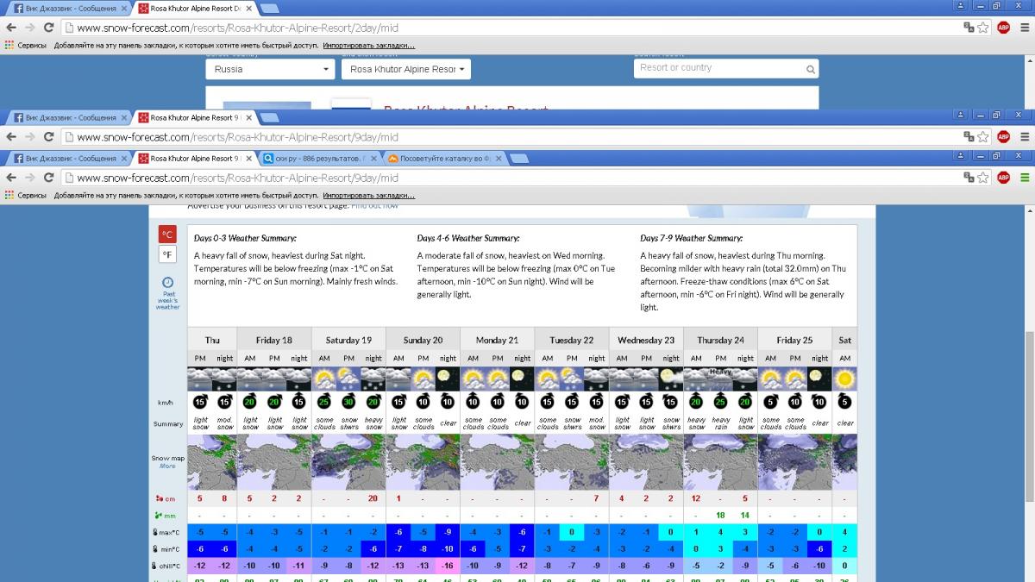Open the Monday 21 snow map thumbnail
The width and height of the screenshot is (1035, 582).
(497, 463)
